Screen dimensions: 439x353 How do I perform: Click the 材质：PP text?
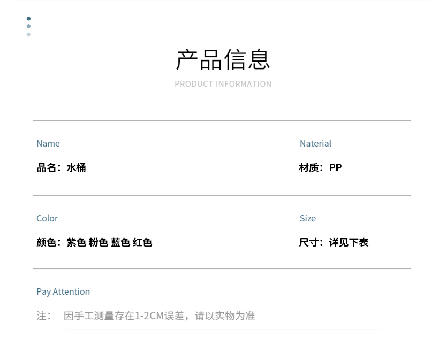point(320,167)
